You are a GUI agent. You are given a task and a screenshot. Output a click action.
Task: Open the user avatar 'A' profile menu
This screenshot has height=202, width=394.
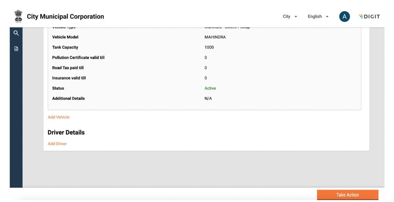(344, 17)
